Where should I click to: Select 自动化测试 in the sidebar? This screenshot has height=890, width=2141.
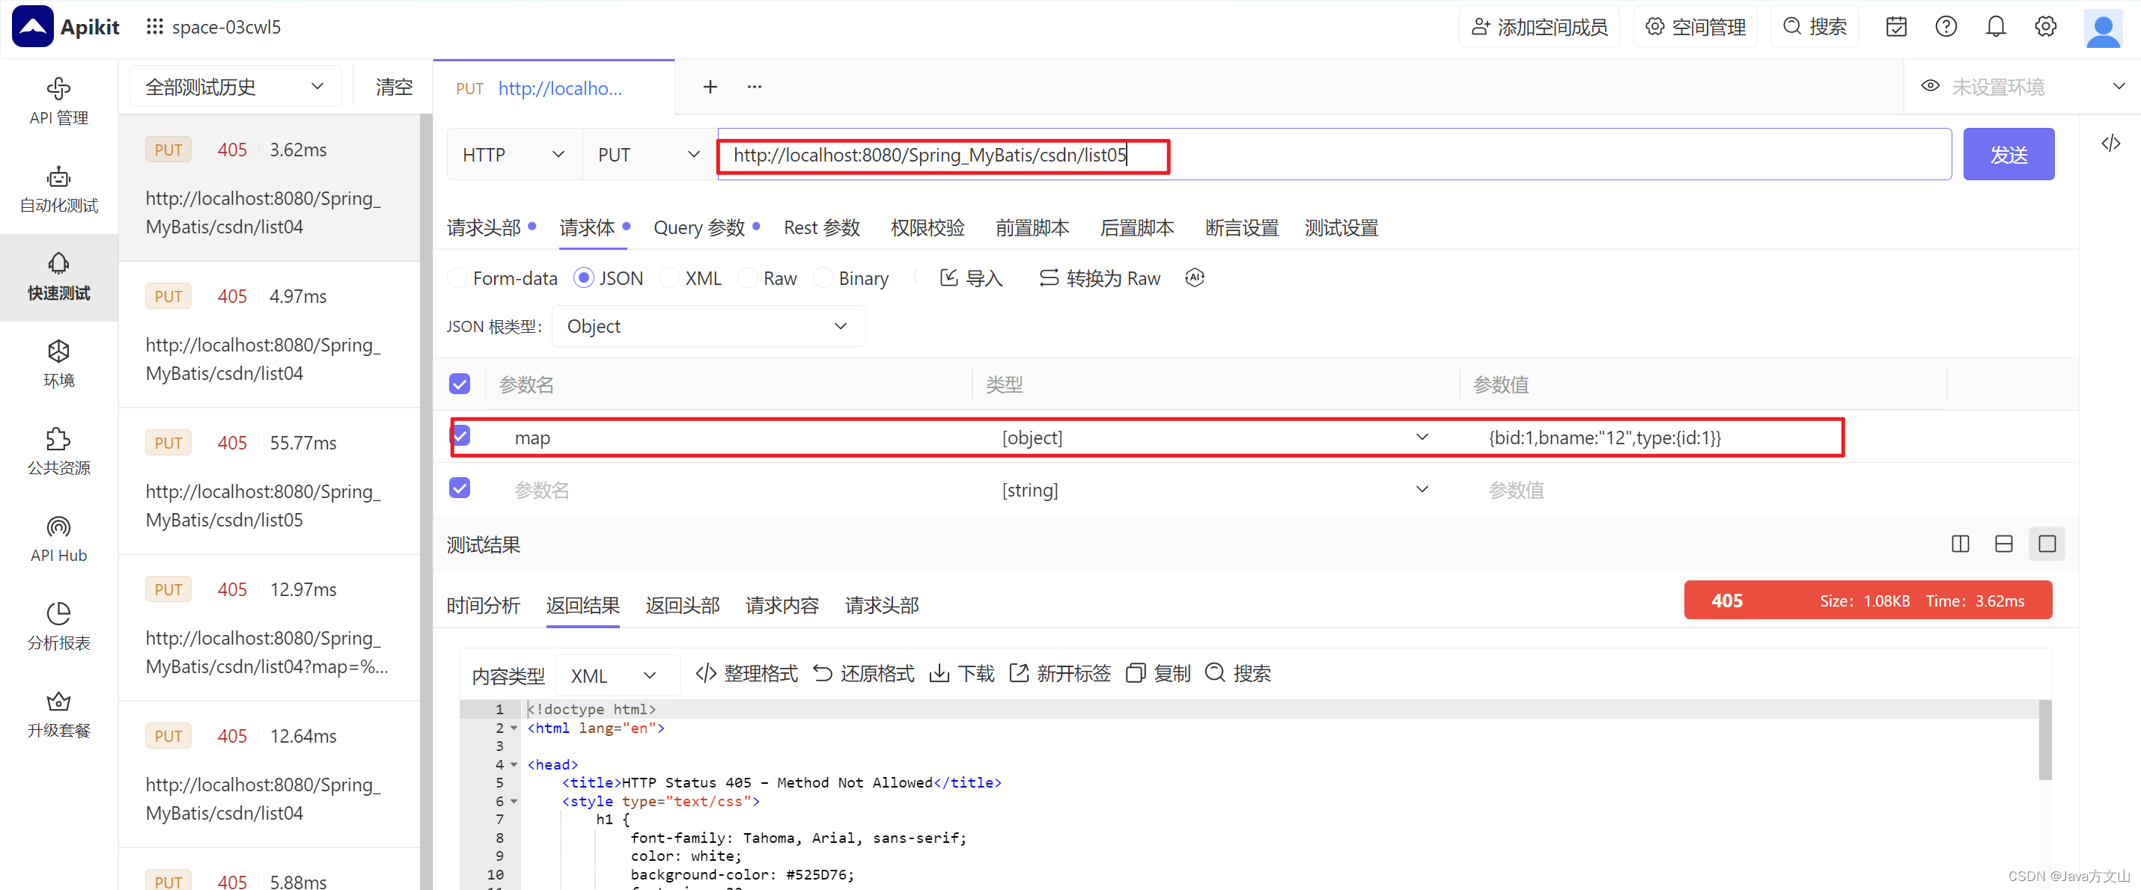pos(58,189)
